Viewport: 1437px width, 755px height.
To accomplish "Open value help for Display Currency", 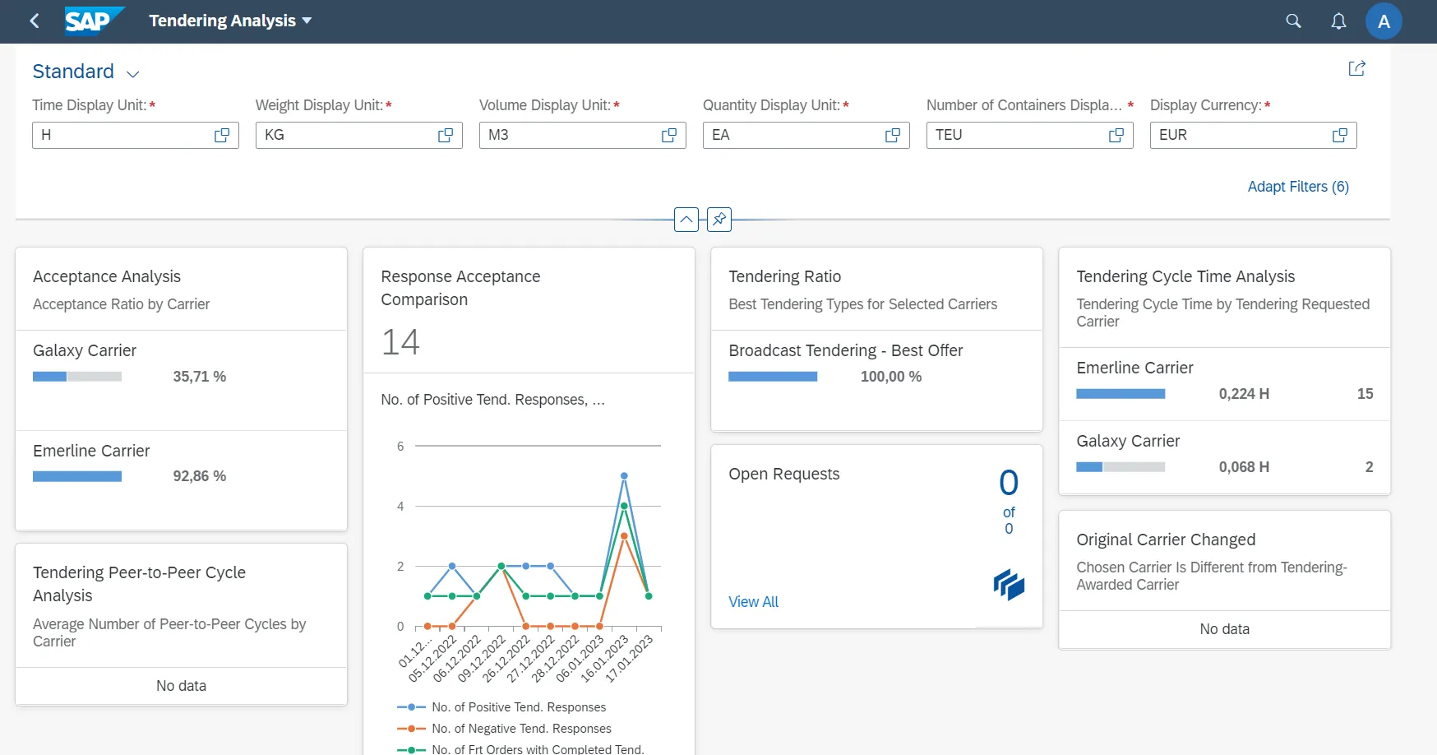I will pyautogui.click(x=1340, y=135).
